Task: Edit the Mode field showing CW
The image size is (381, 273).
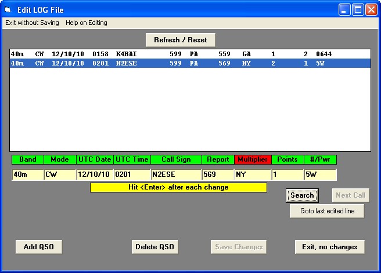Action: point(60,174)
